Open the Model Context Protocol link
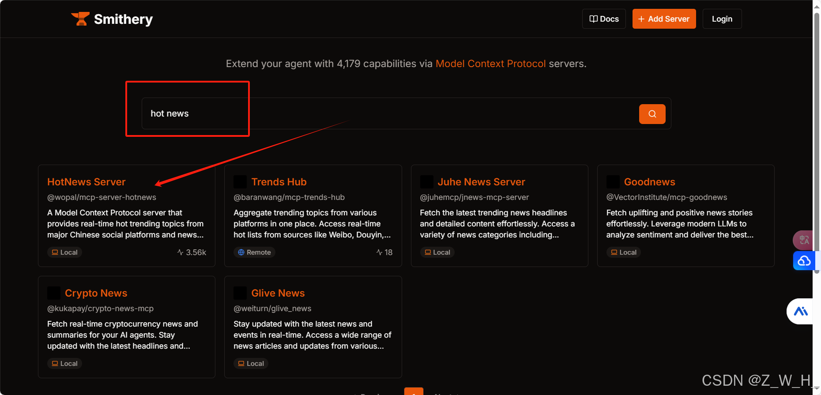This screenshot has height=395, width=821. click(x=490, y=64)
